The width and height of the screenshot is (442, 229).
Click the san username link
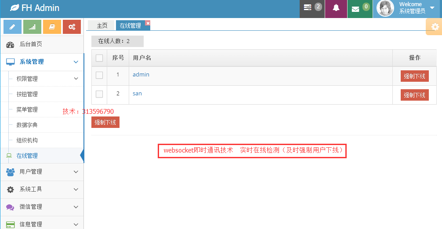(137, 93)
